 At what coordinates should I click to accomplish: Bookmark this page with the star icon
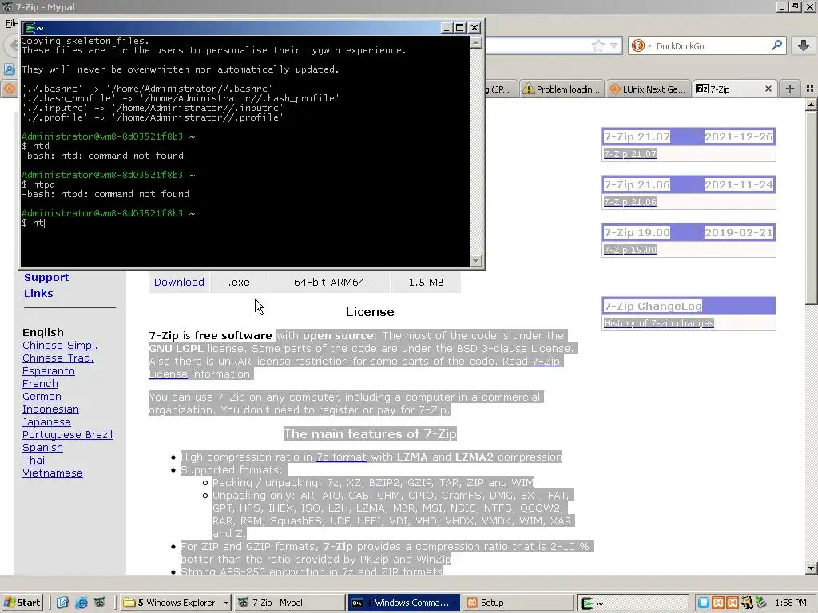pos(598,45)
